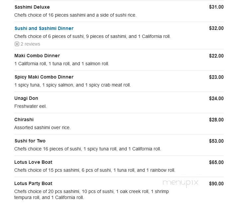Select the Sashimi Deluxe item title
The height and width of the screenshot is (210, 240).
coord(32,7)
